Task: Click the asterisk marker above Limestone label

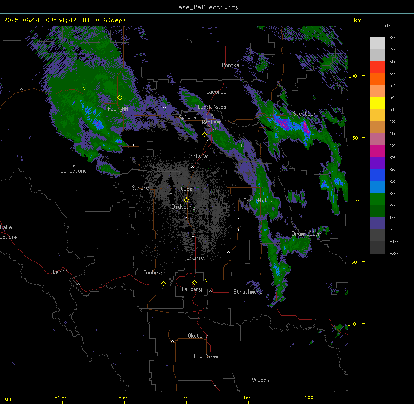Action: point(73,166)
